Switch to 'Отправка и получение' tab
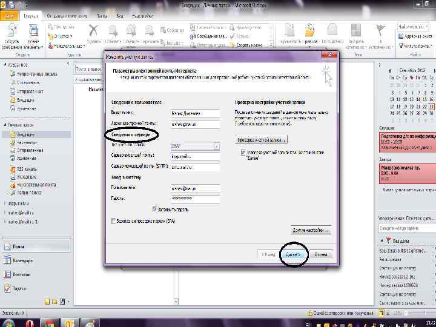 (67, 16)
